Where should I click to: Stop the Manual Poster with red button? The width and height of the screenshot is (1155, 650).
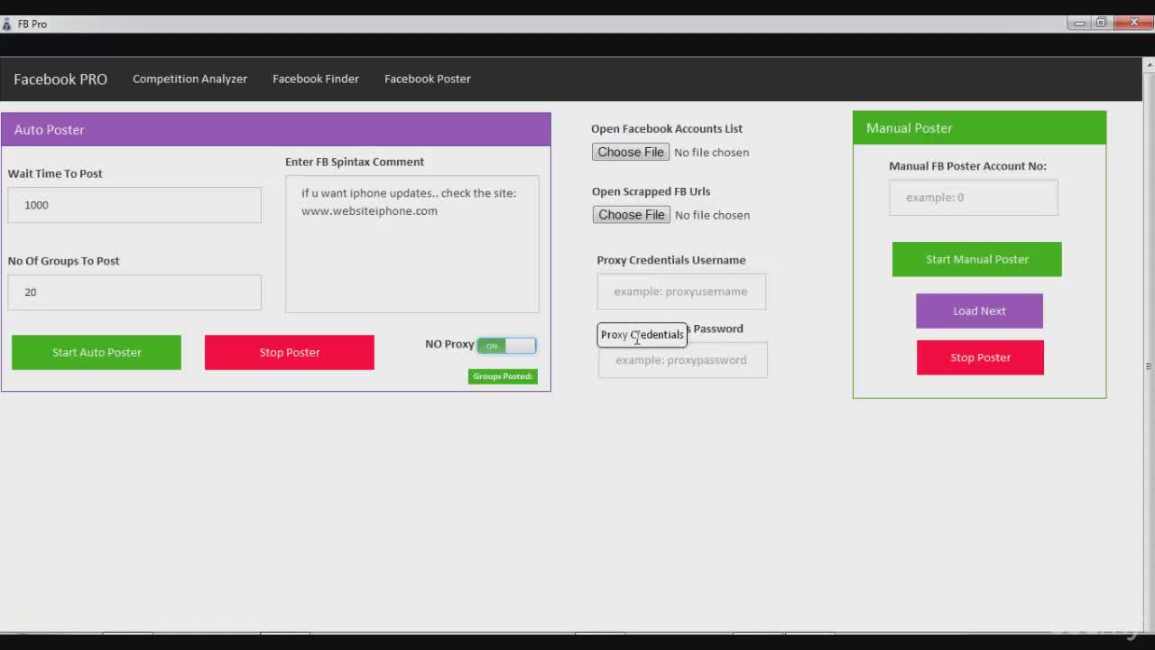980,358
